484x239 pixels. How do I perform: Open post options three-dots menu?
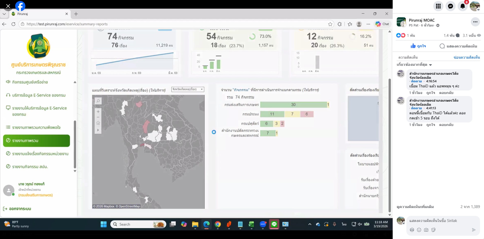click(x=475, y=22)
